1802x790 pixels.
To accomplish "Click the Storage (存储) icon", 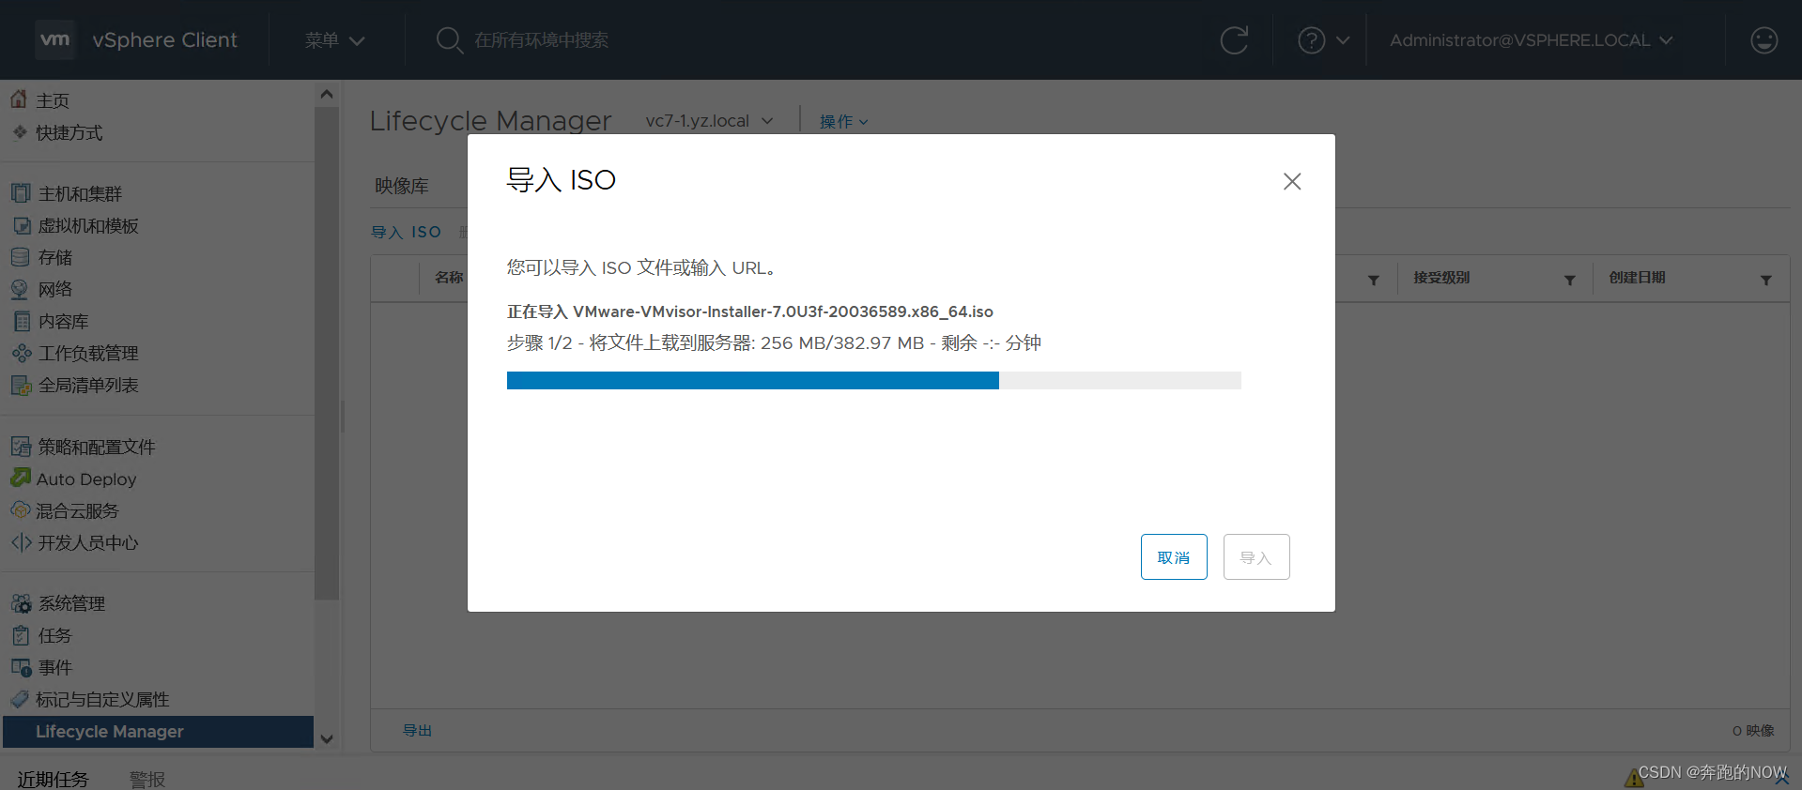I will click(x=21, y=257).
